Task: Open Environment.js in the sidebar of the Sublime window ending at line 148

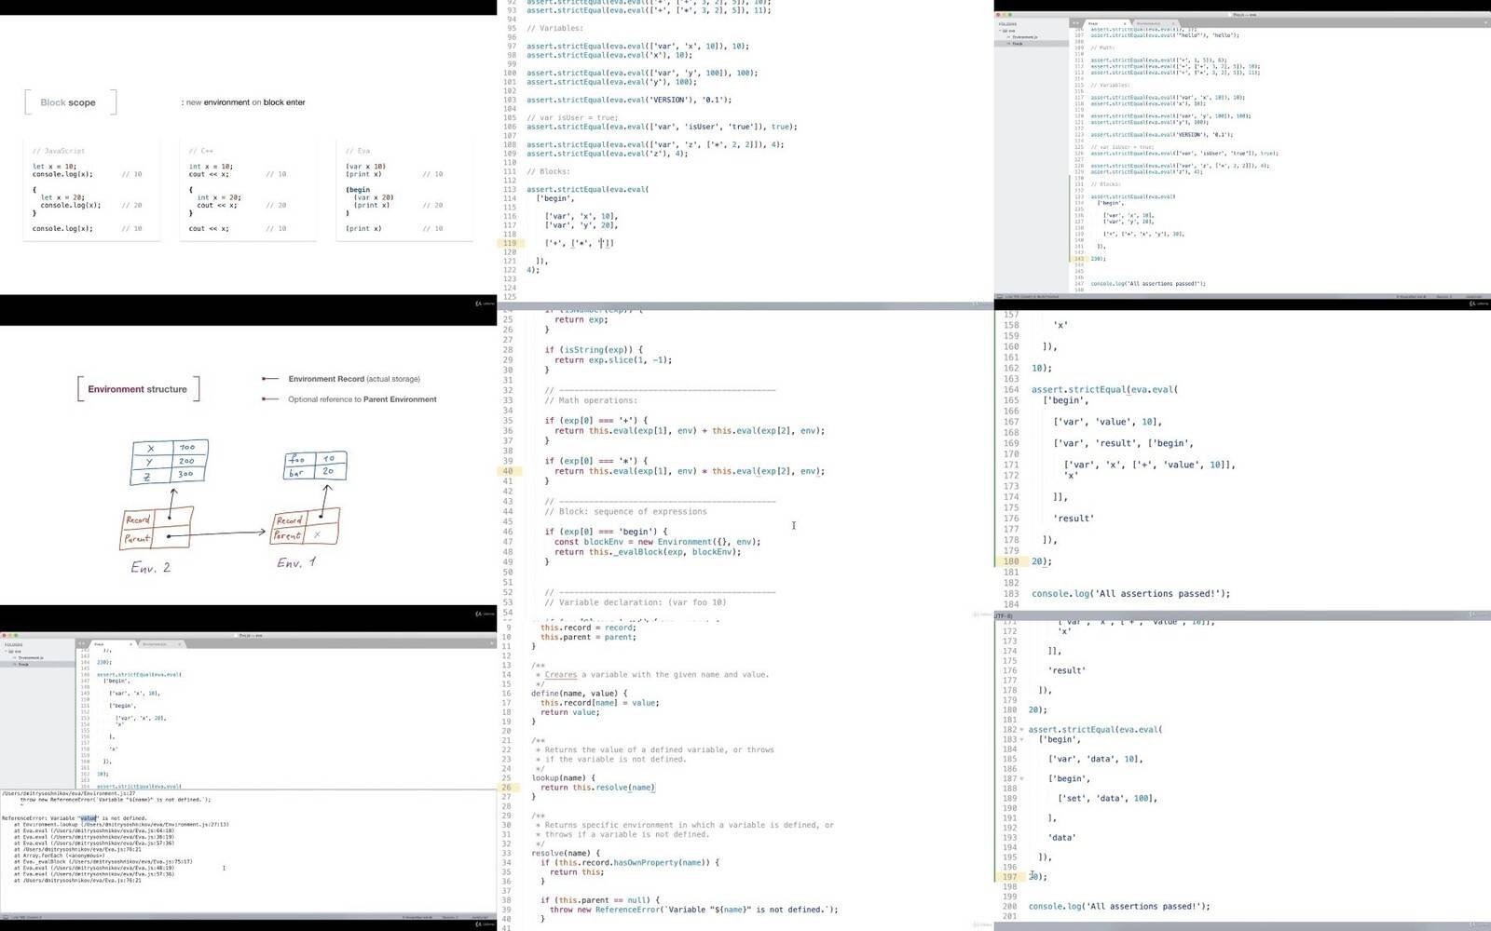Action: point(1024,37)
